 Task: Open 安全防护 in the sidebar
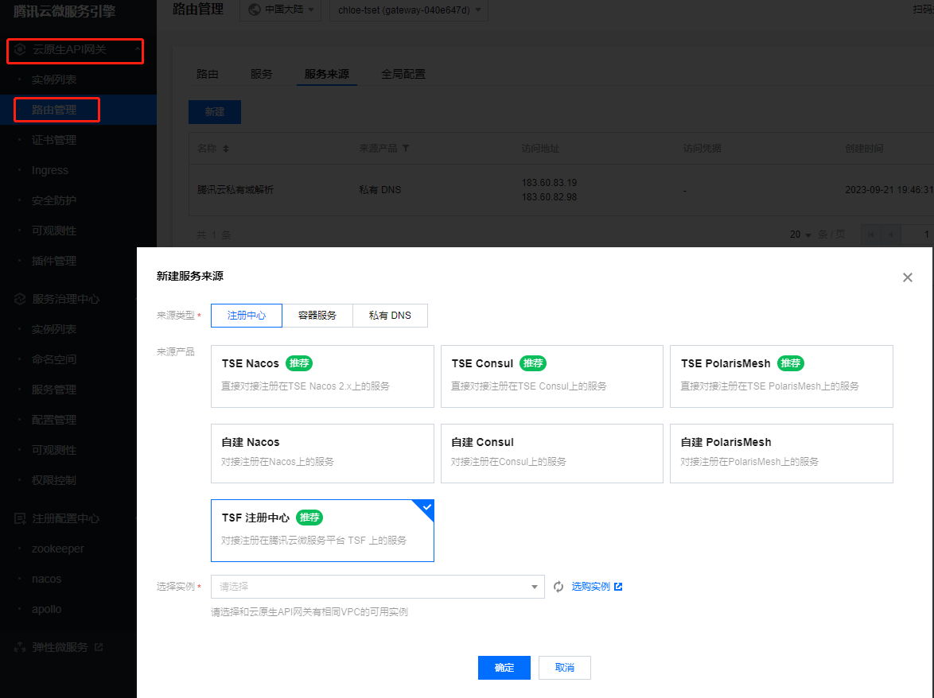click(x=54, y=200)
